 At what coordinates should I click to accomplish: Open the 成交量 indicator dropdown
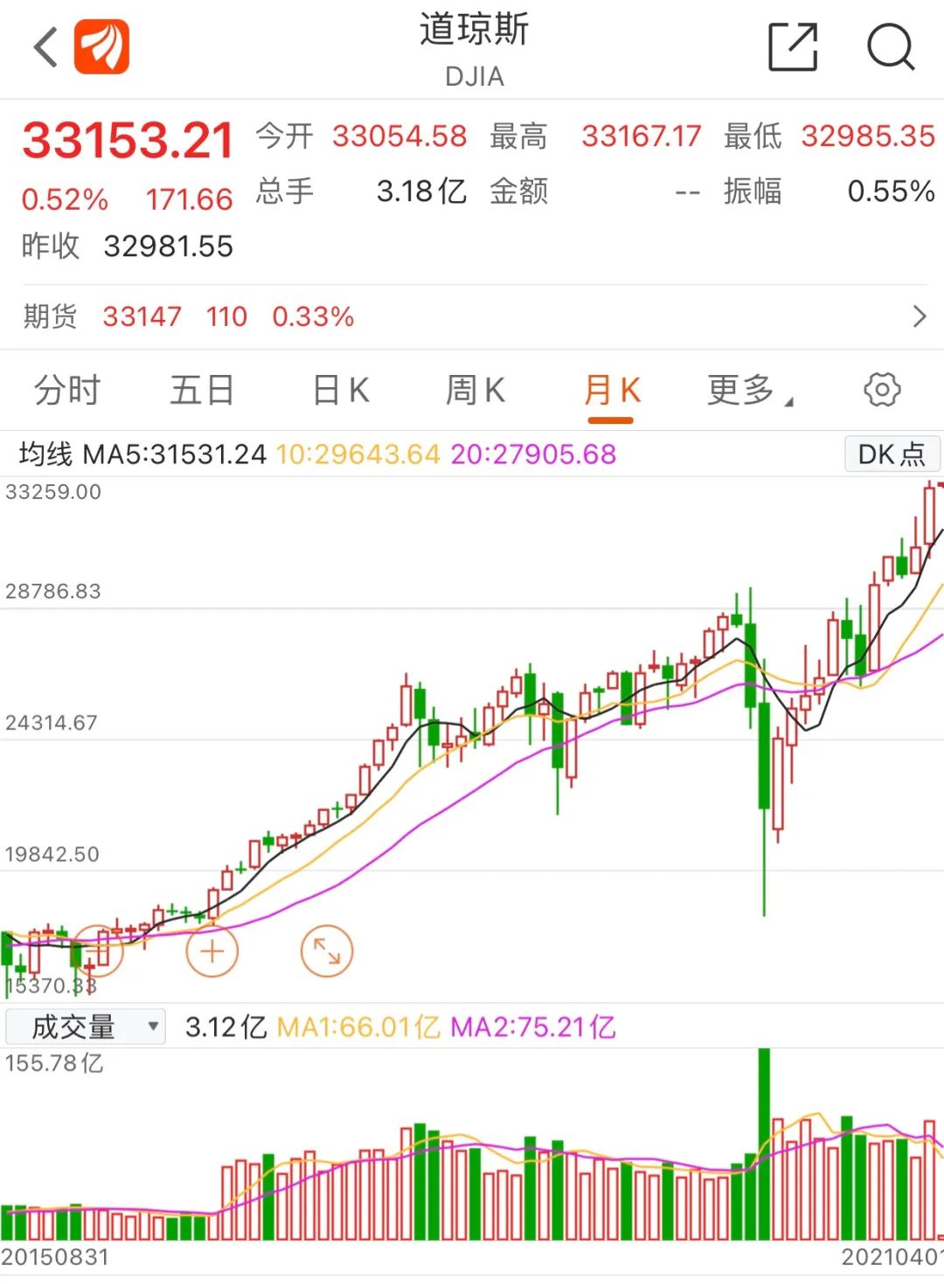coord(84,1026)
